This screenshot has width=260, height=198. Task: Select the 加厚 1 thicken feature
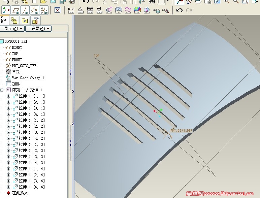click(18, 84)
